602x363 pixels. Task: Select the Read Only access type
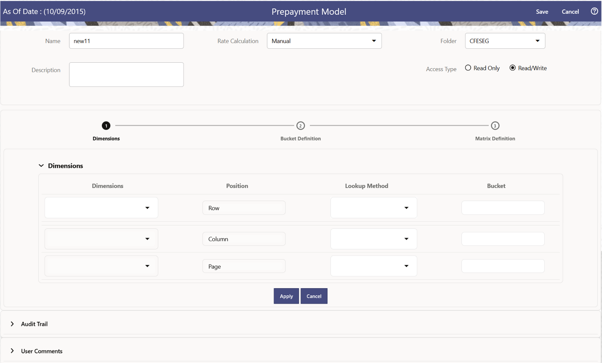click(x=467, y=68)
